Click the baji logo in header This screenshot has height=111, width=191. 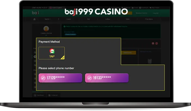click(35, 13)
